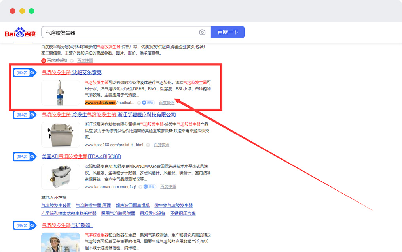402x252 pixels.
Task: Click the 百度爱采购 red source icon
Action: [44, 61]
